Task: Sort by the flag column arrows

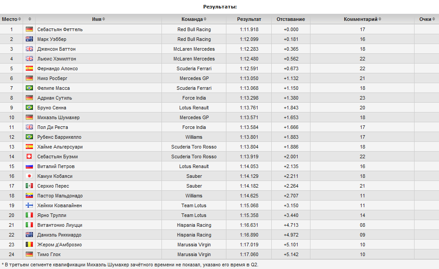Action: 29,19
